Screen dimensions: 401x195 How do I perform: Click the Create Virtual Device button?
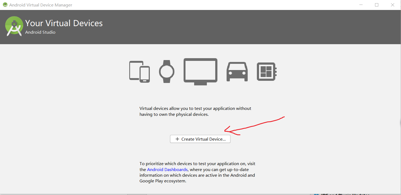[x=200, y=139]
